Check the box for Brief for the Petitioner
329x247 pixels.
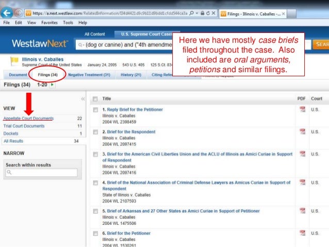pyautogui.click(x=95, y=234)
